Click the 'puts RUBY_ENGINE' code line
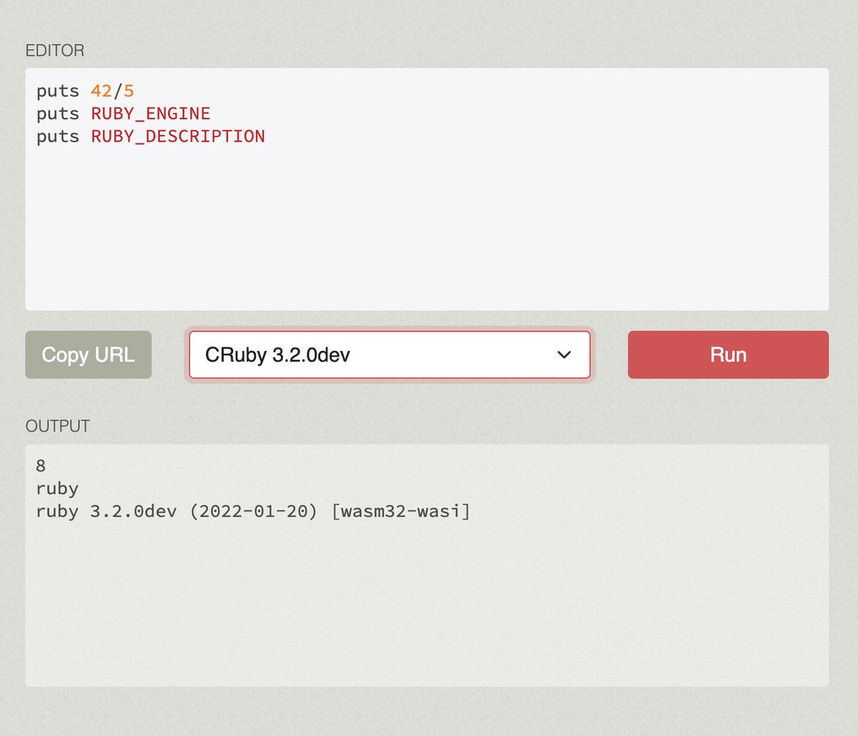This screenshot has width=858, height=736. click(123, 114)
